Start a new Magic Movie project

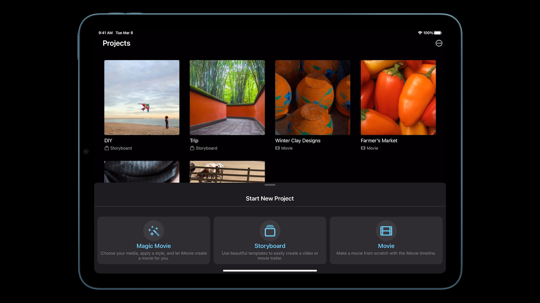click(154, 240)
